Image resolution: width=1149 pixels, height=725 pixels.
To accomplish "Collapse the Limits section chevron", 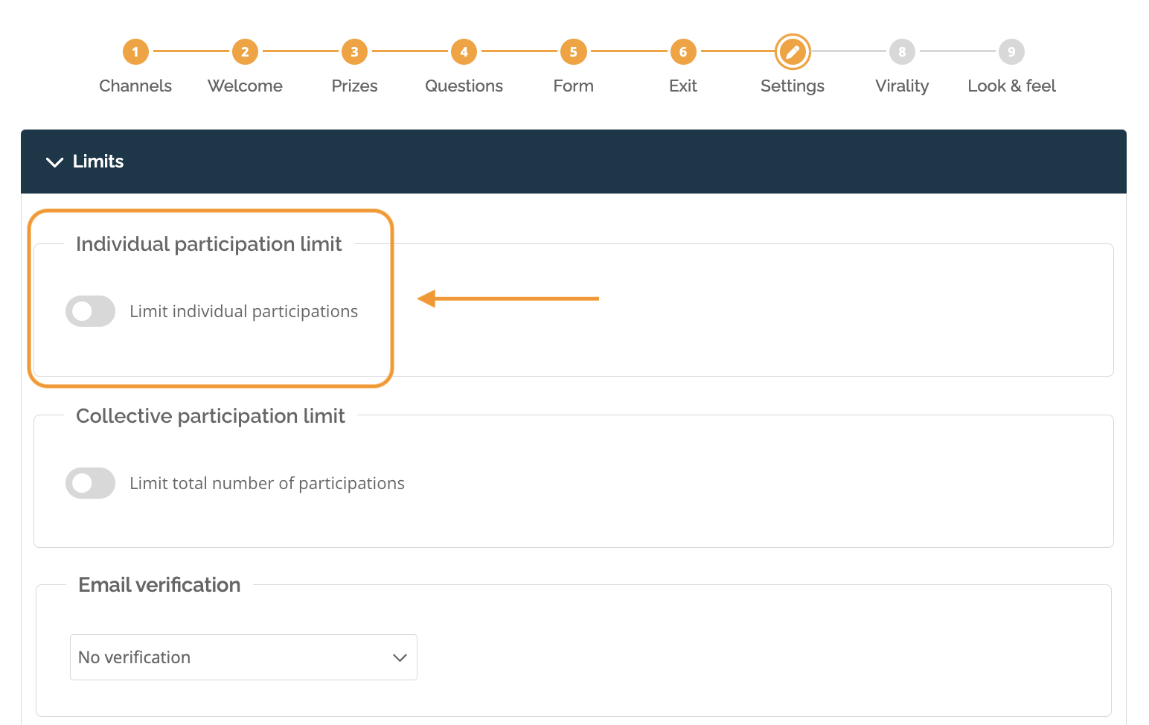I will click(x=54, y=162).
